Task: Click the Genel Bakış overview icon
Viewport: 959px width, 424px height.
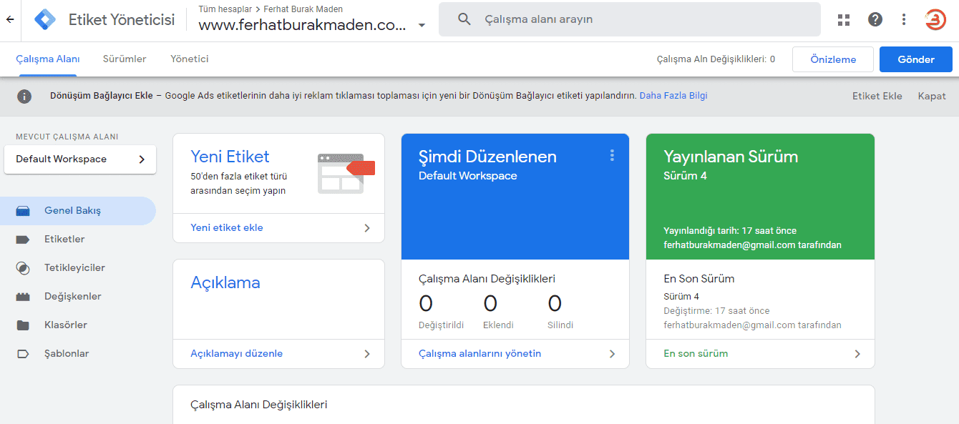Action: [22, 210]
